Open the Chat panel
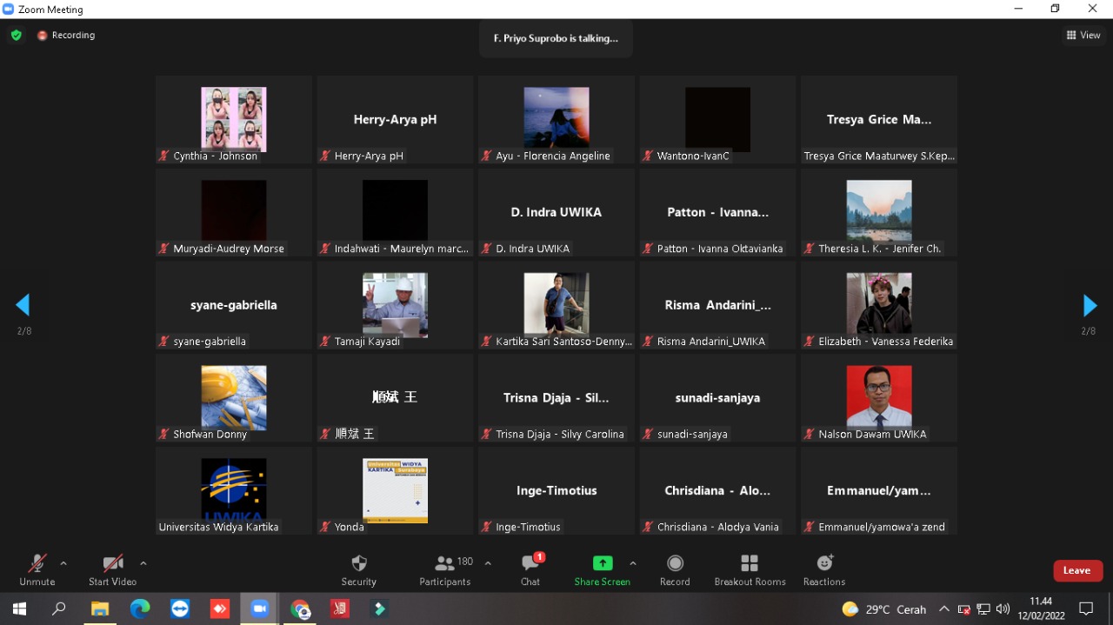This screenshot has width=1113, height=625. pyautogui.click(x=530, y=570)
